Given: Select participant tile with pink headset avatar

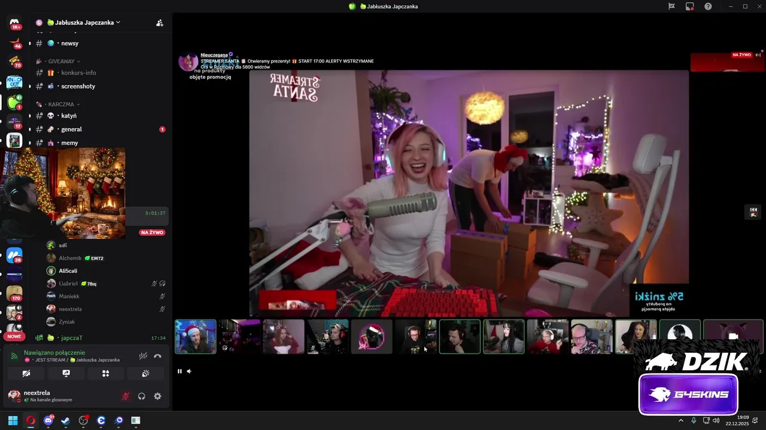Looking at the screenshot, I should [372, 337].
